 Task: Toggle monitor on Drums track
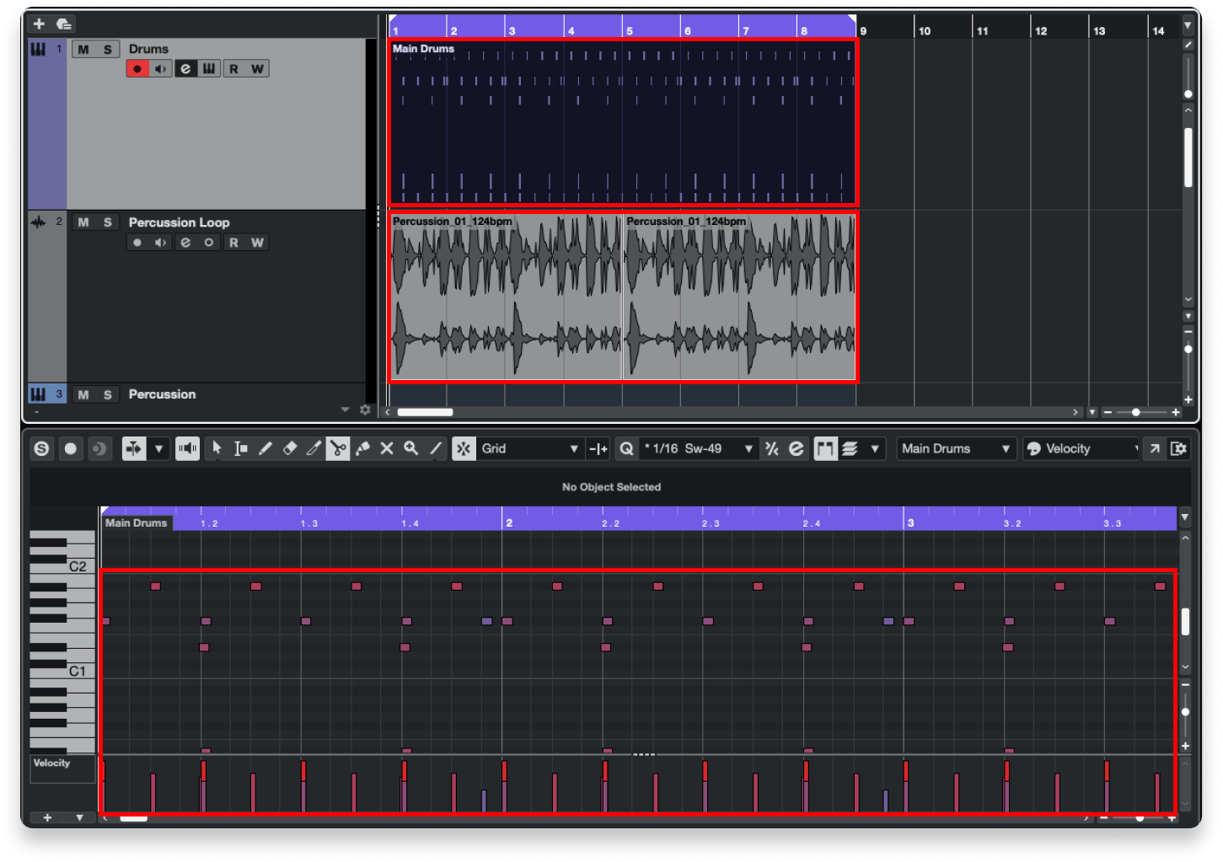pos(161,69)
